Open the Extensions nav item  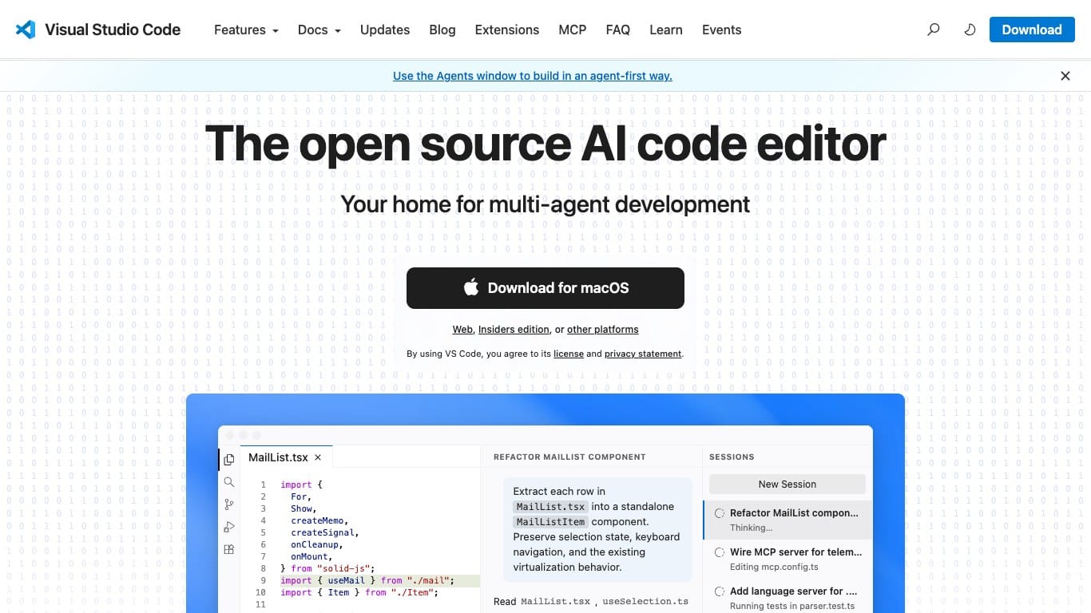click(507, 30)
